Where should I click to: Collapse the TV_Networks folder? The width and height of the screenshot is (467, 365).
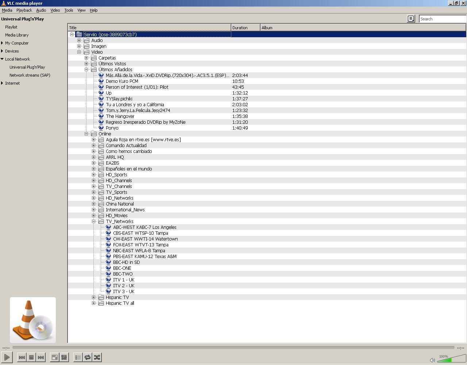coord(94,221)
